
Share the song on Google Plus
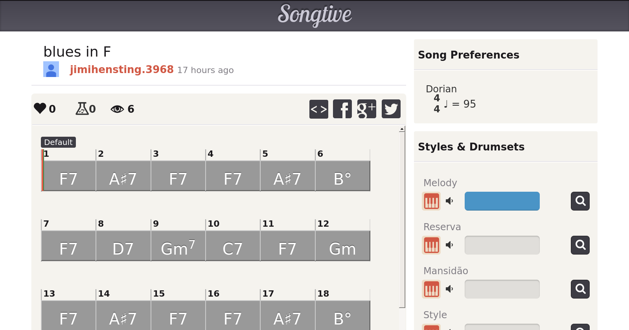tap(366, 109)
